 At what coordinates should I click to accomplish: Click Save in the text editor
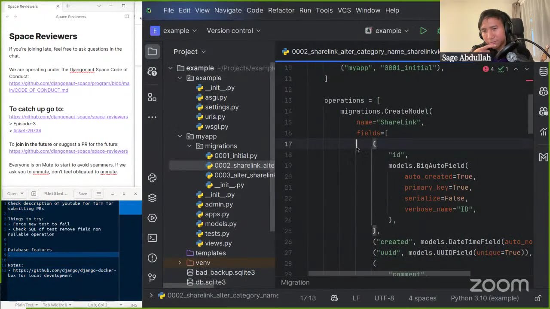pyautogui.click(x=82, y=194)
